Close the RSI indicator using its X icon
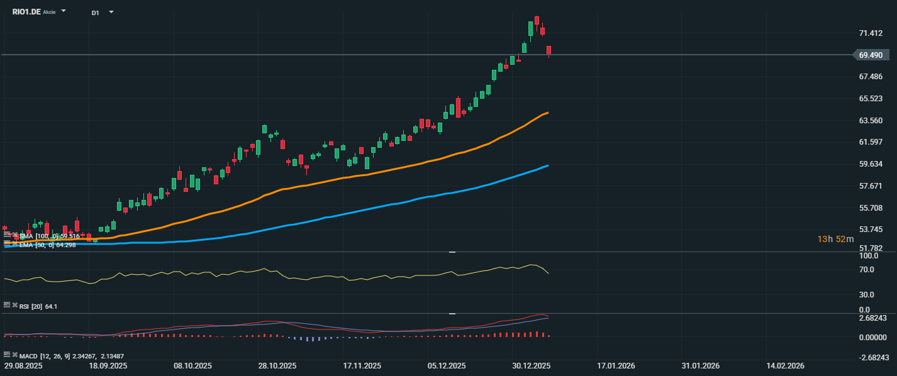The width and height of the screenshot is (897, 376). coord(14,305)
